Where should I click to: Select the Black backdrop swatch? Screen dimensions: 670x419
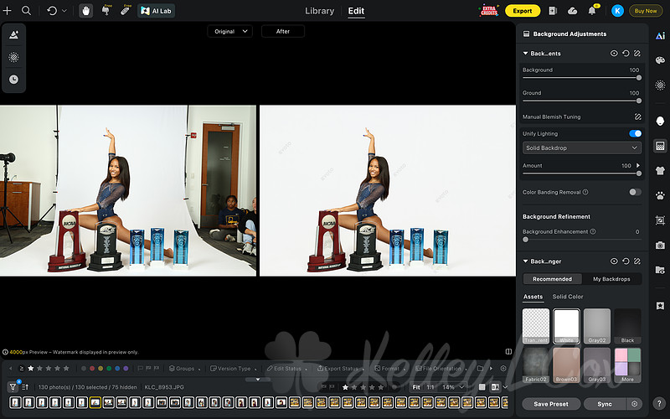[627, 326]
